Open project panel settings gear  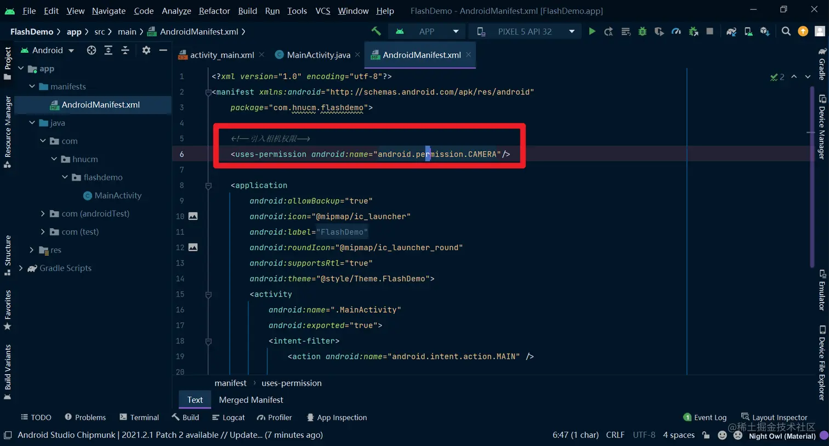pyautogui.click(x=146, y=50)
